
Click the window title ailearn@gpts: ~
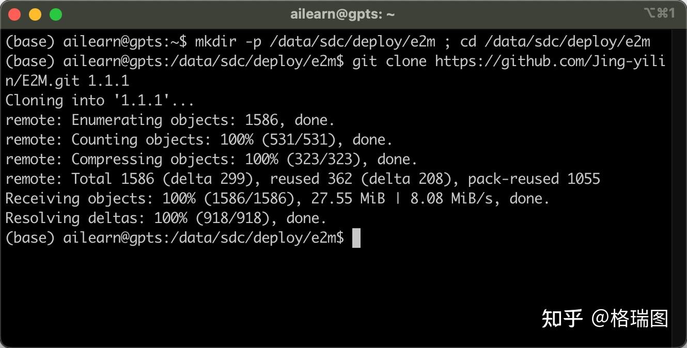click(342, 14)
